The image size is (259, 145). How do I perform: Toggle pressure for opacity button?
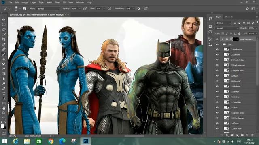[85, 8]
